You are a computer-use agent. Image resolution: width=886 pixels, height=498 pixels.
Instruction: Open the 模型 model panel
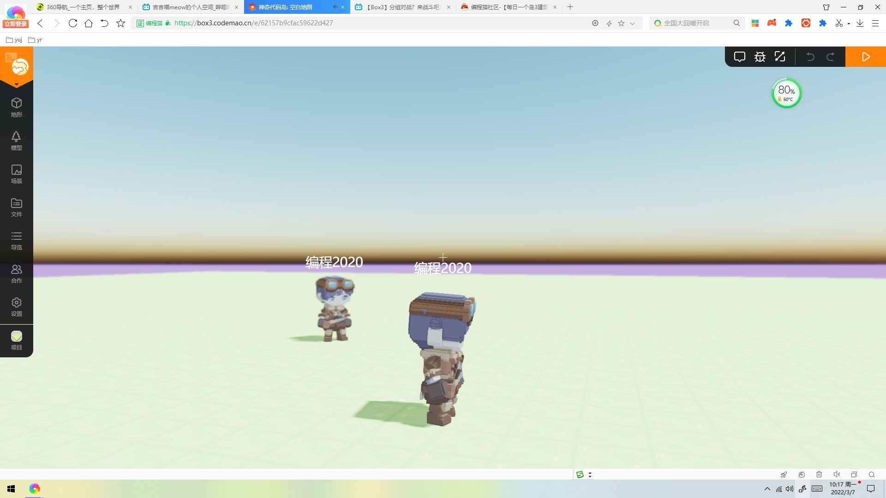click(x=17, y=141)
